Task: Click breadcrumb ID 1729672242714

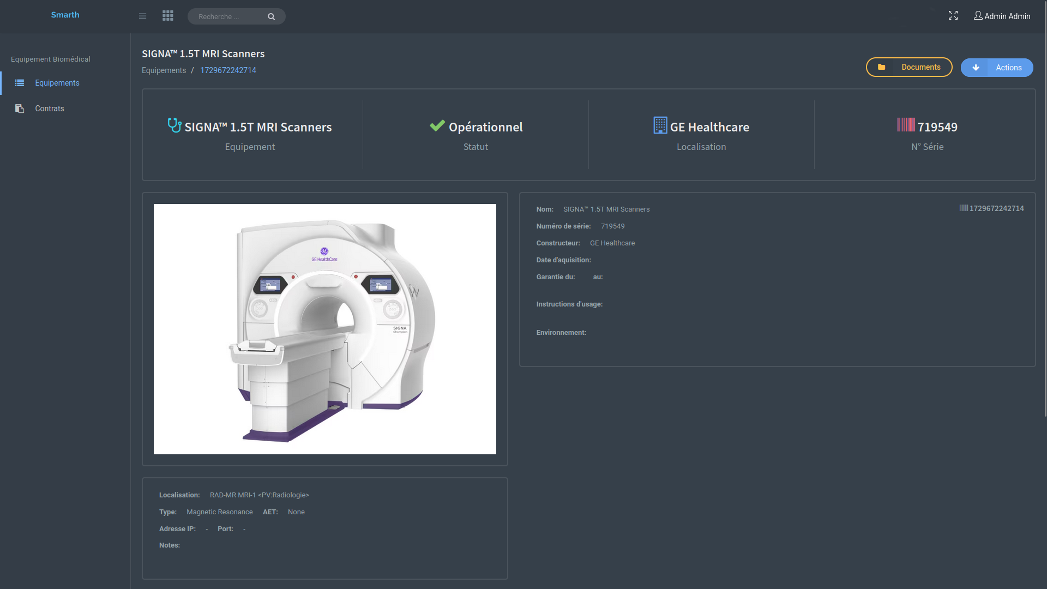Action: pos(228,70)
